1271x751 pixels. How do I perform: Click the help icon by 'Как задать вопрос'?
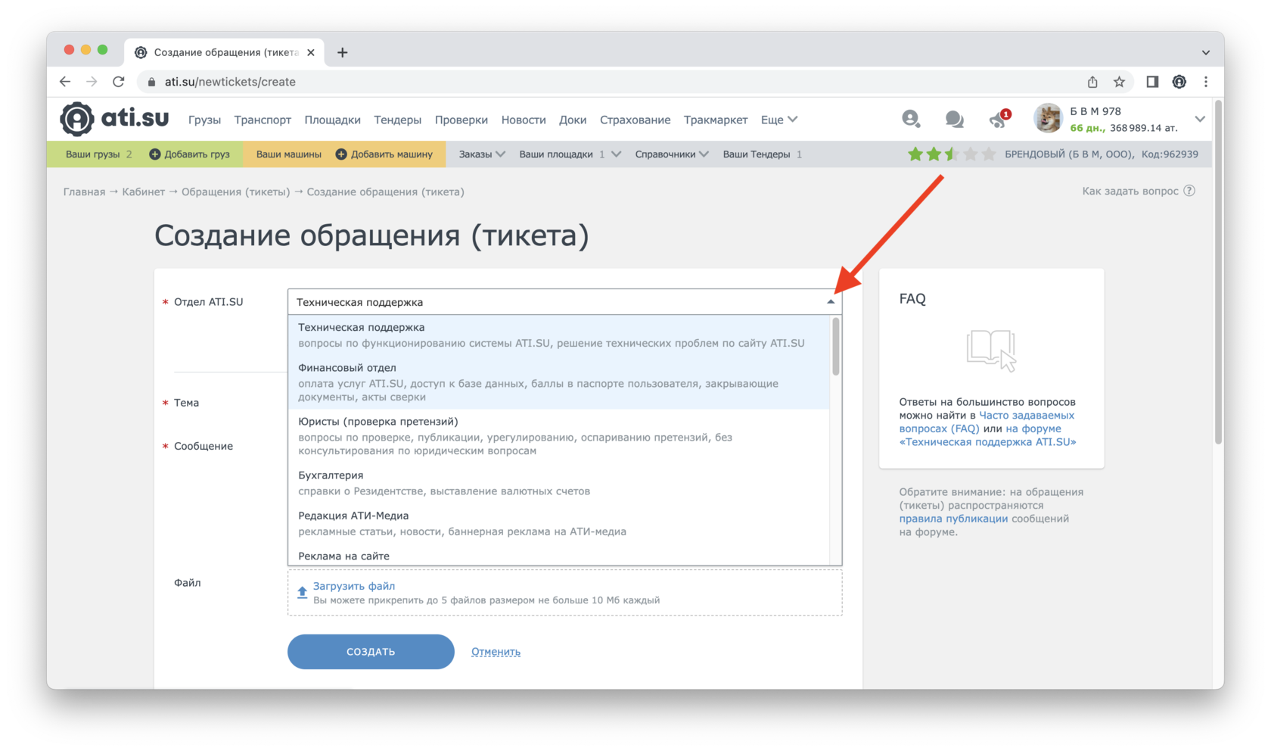point(1189,191)
